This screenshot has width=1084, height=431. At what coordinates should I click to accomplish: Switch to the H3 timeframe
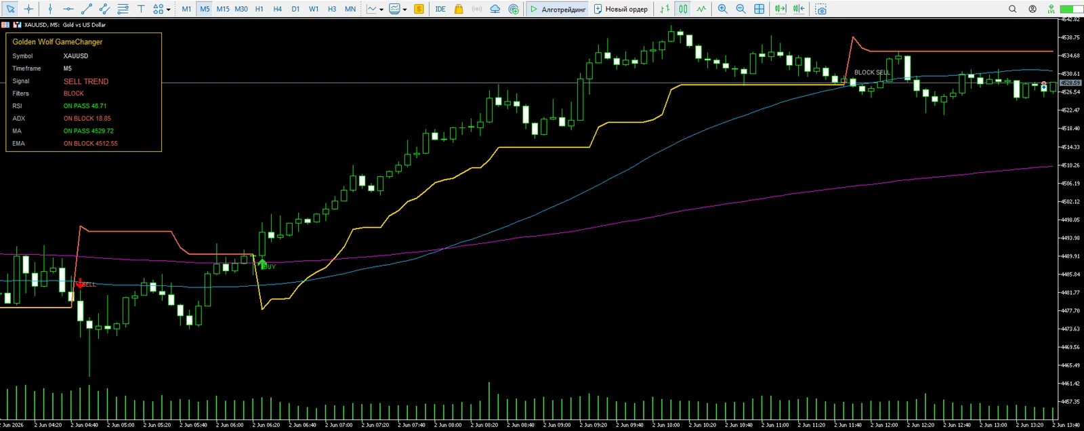pos(332,9)
